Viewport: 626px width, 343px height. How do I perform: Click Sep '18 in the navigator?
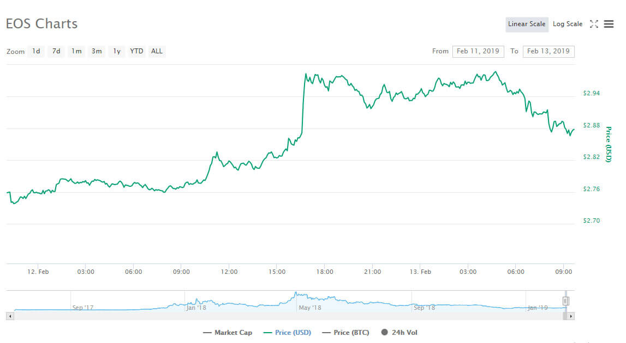[x=424, y=308]
